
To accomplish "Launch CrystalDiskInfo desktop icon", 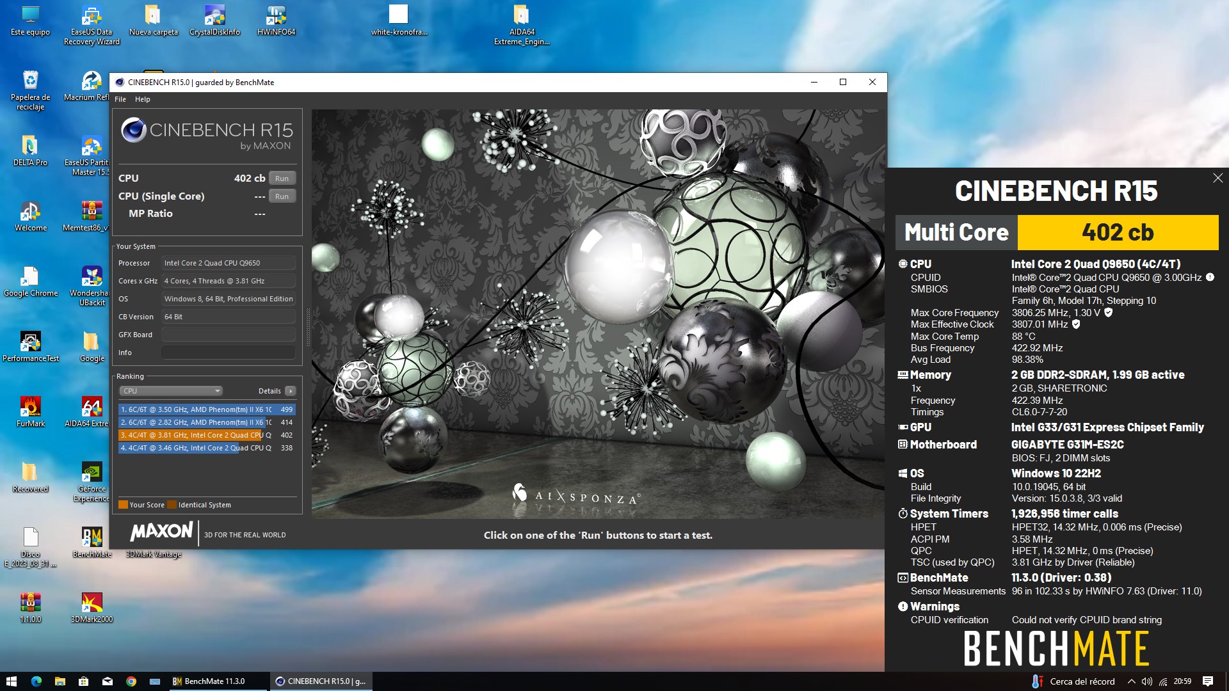I will click(x=214, y=20).
